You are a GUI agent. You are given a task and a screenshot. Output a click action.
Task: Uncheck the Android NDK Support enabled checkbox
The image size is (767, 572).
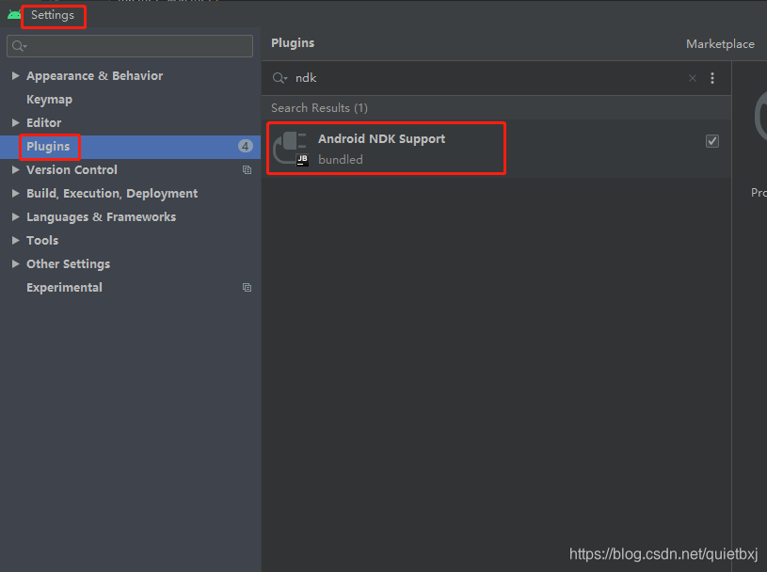tap(712, 140)
